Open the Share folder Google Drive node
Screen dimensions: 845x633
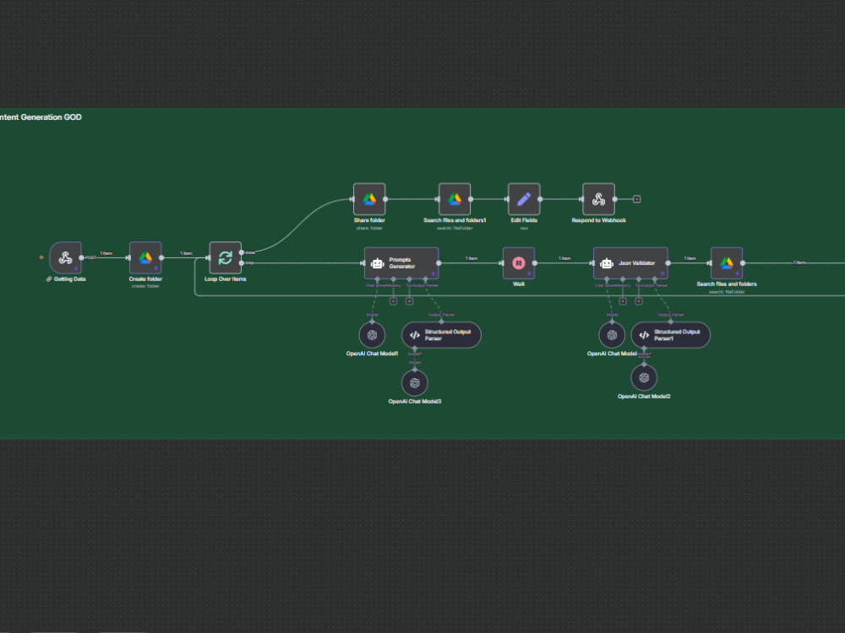369,199
